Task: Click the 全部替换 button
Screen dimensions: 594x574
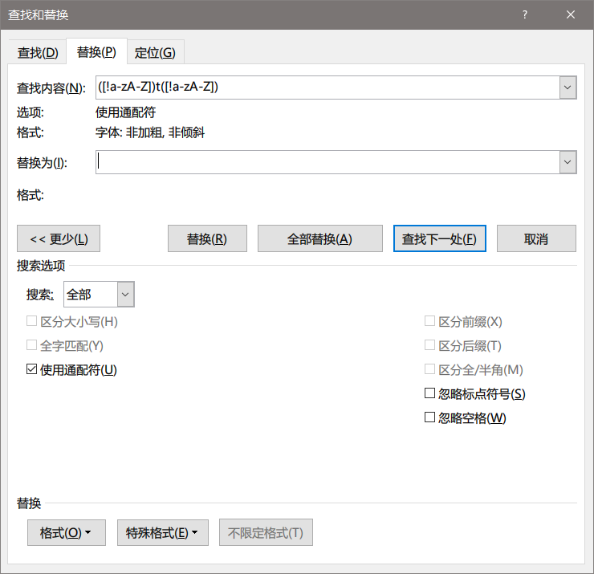Action: 319,238
